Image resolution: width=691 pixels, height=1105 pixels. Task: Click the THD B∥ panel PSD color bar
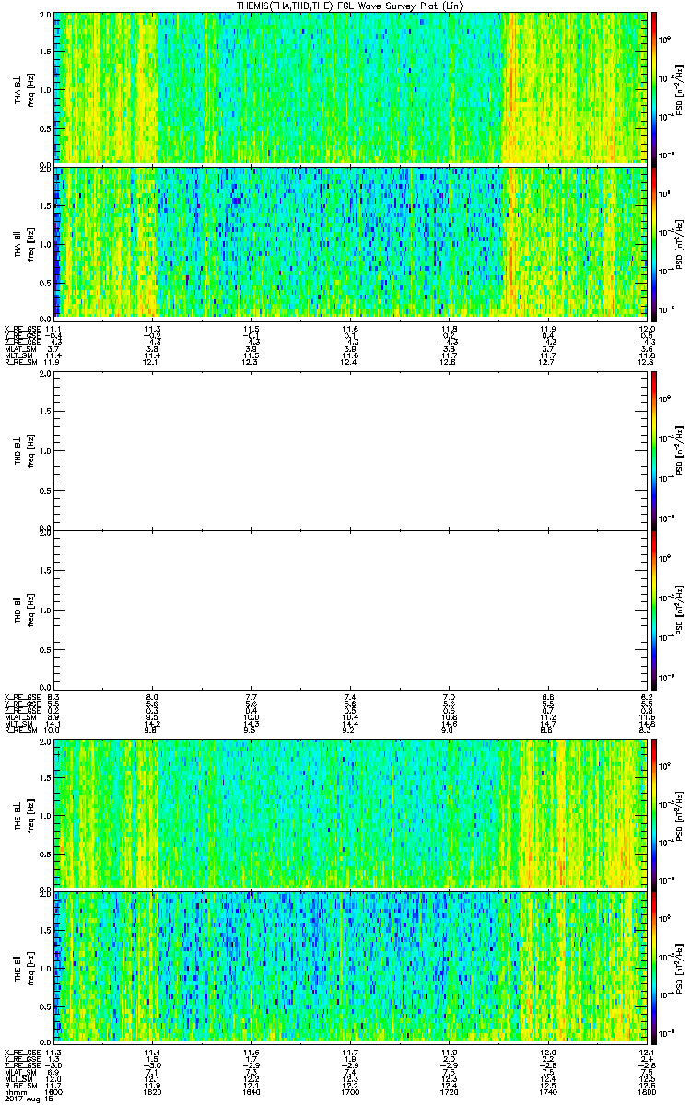point(653,609)
